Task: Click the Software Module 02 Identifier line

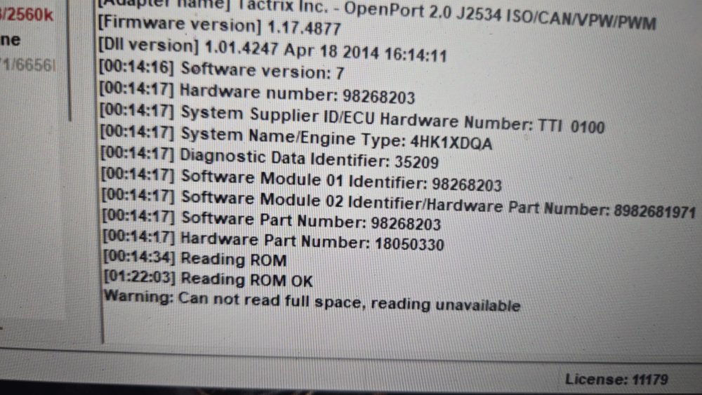Action: pos(399,203)
